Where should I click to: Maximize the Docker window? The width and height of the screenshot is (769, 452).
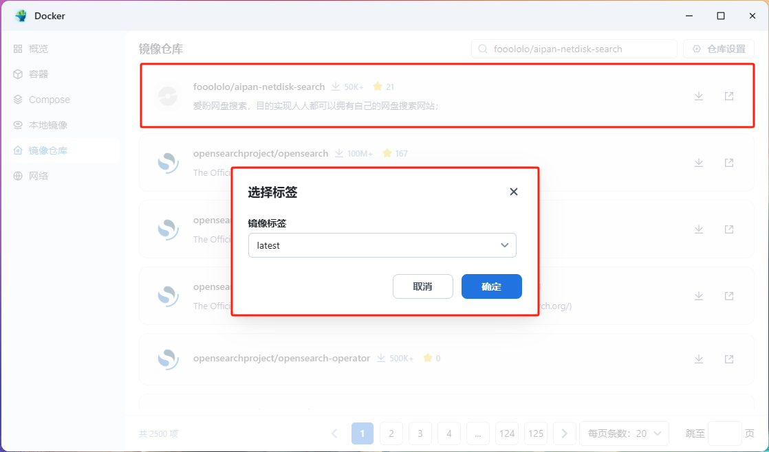coord(721,16)
